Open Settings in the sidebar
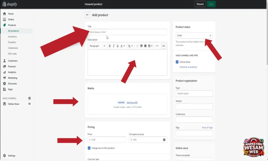 pyautogui.click(x=12, y=155)
